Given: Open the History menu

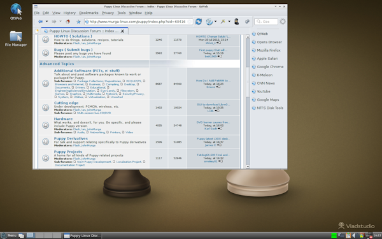Looking at the screenshot, I should [x=69, y=13].
